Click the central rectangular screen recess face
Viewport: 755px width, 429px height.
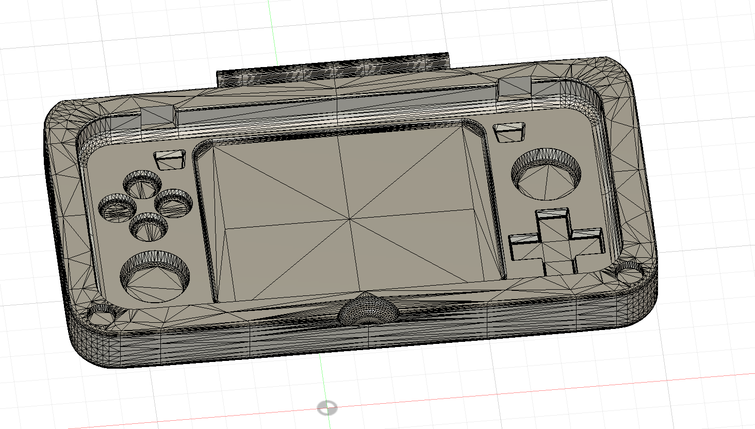[351, 219]
